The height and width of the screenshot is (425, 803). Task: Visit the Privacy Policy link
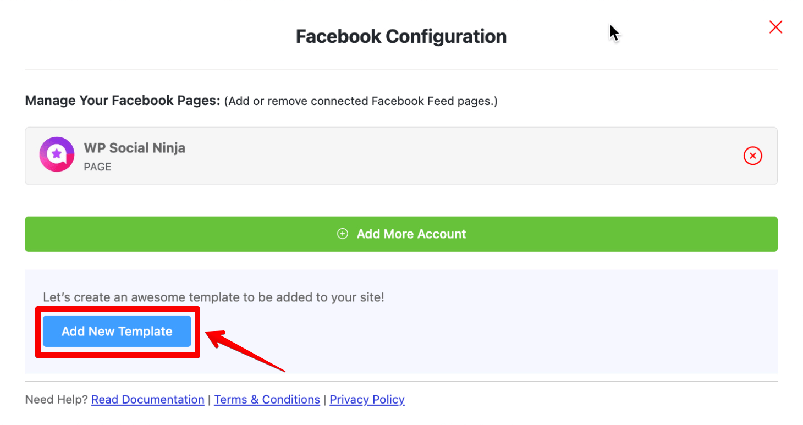point(367,400)
